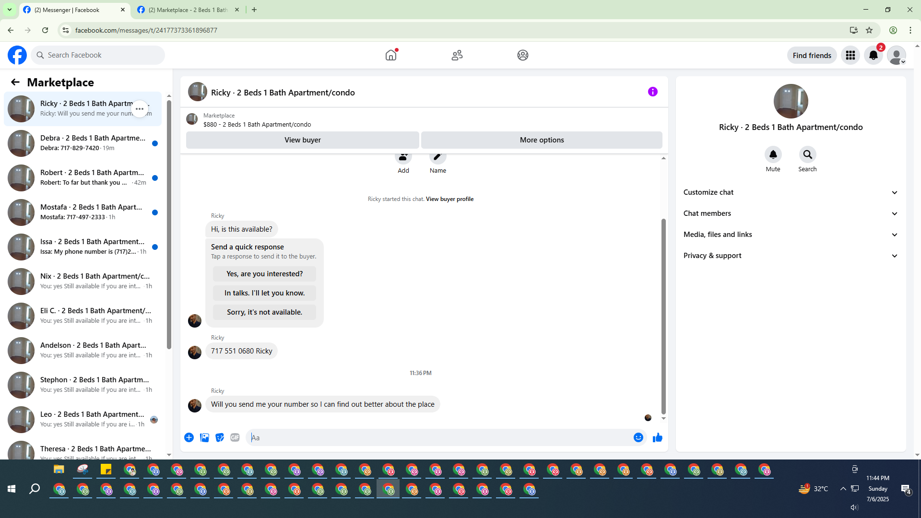Click the chat messages vertical scrollbar
This screenshot has height=518, width=921.
click(663, 317)
